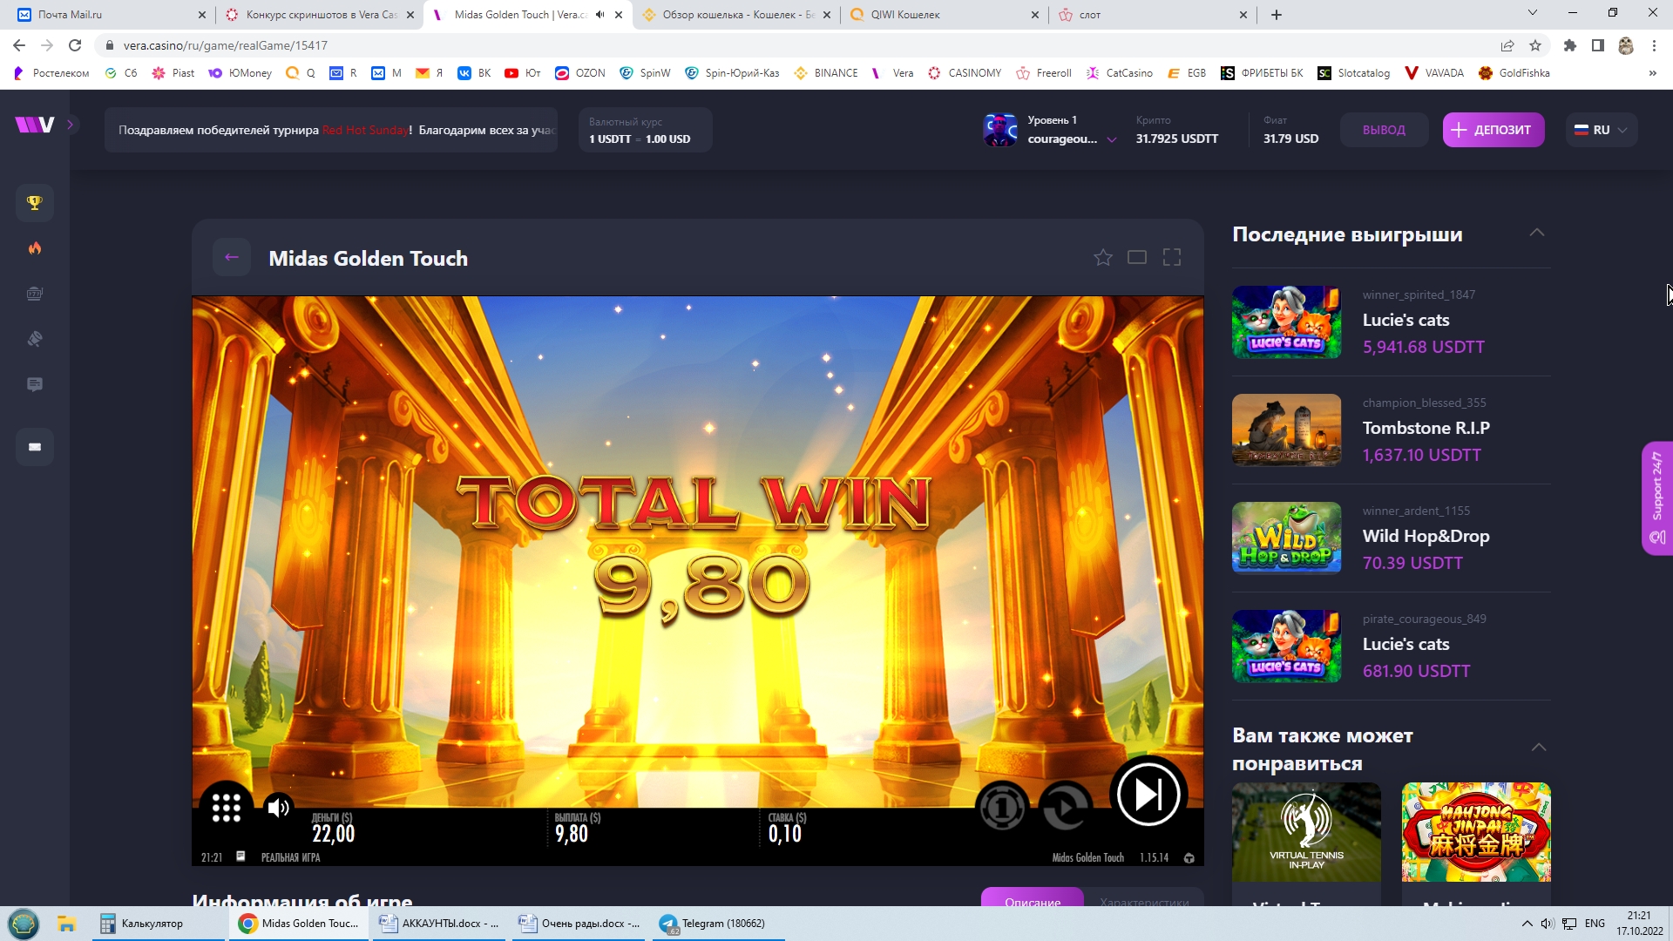Screen dimensions: 1673x941
Task: Switch to QIWI Кошелек browser tab
Action: 945,15
